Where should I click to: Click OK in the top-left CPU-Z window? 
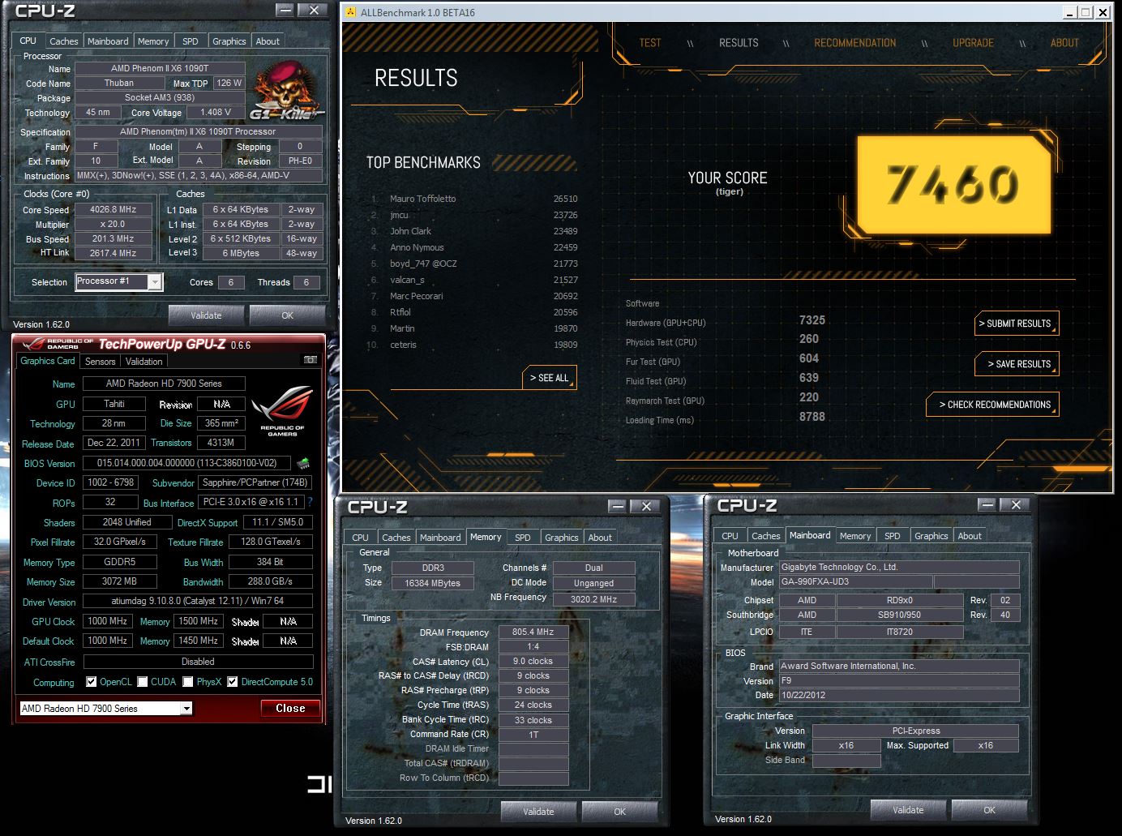[288, 315]
